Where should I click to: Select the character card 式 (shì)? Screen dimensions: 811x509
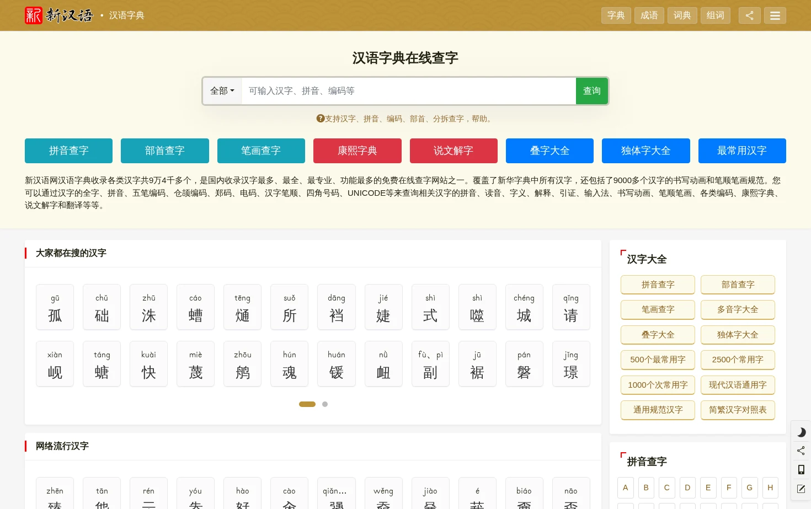pos(430,307)
